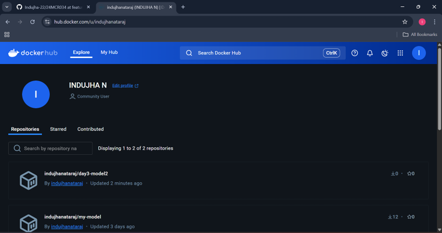Click the repository search magnifier icon

point(17,148)
